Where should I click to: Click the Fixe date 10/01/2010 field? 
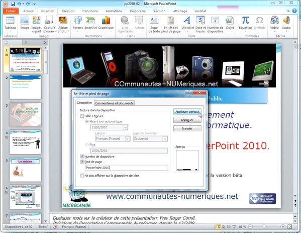point(129,150)
